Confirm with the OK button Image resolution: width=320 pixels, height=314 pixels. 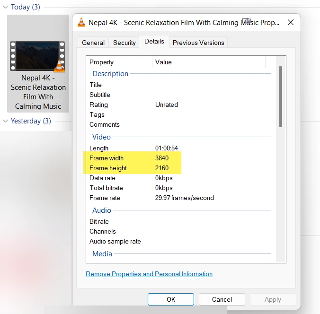tap(171, 299)
